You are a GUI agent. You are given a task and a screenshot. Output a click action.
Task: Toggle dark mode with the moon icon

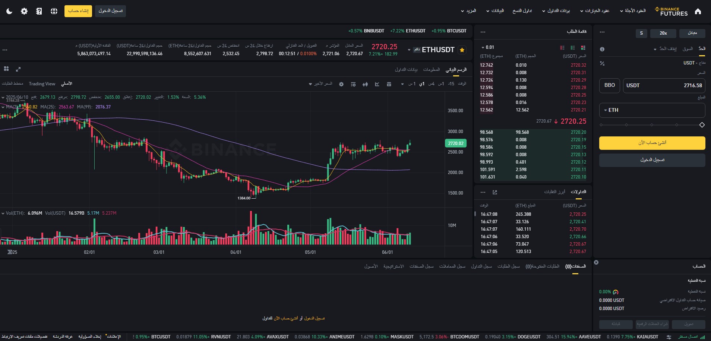[9, 11]
